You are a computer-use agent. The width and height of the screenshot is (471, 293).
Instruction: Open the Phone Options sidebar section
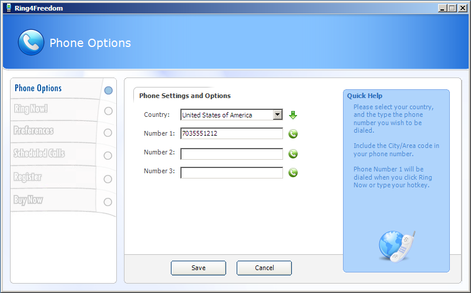[38, 88]
